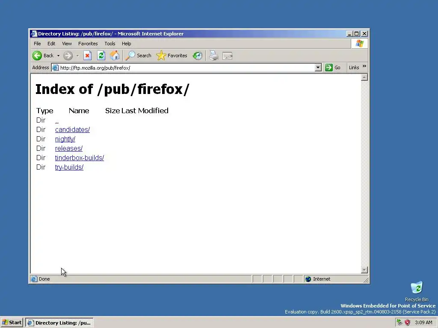Open the candidates/ directory link
The height and width of the screenshot is (328, 438).
72,130
